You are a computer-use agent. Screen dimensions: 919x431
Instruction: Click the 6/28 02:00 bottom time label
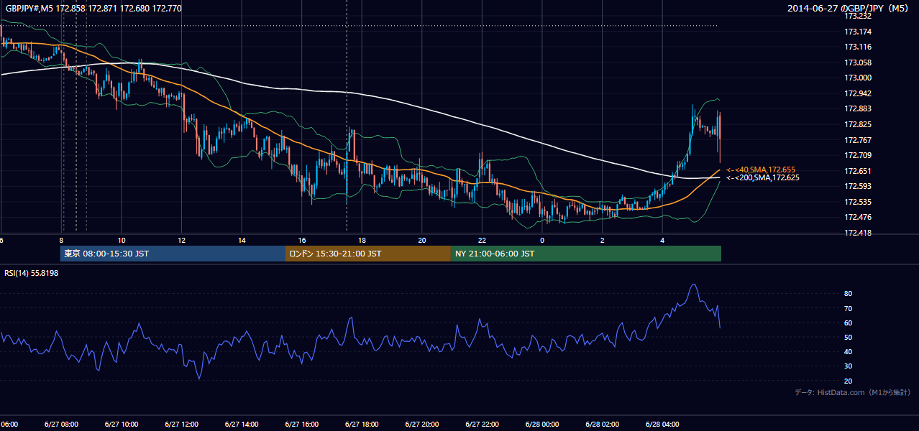603,425
